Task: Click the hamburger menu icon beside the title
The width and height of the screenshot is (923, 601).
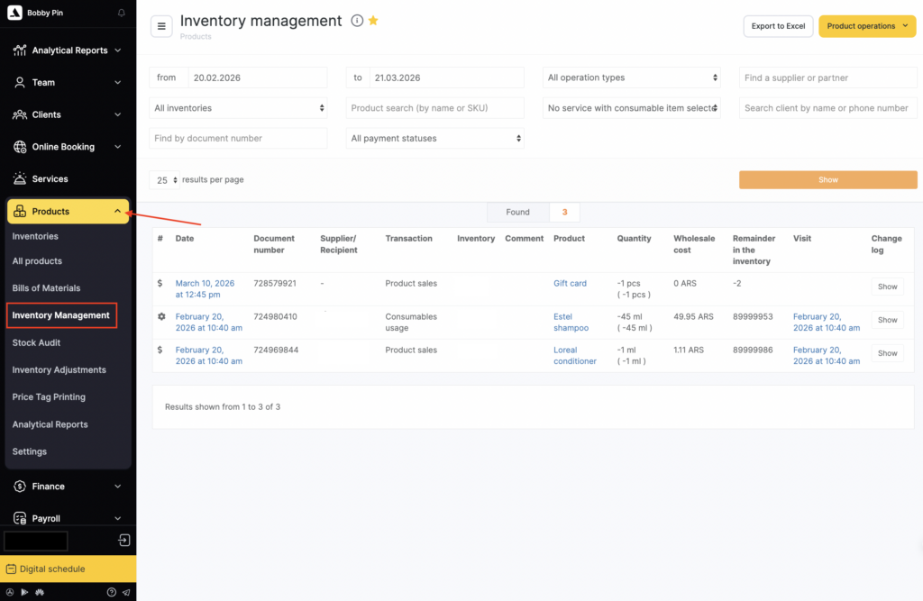Action: tap(161, 26)
